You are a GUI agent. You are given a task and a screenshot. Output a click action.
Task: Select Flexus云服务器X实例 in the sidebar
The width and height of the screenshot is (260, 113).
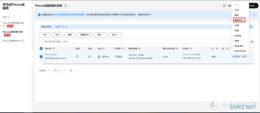13,32
